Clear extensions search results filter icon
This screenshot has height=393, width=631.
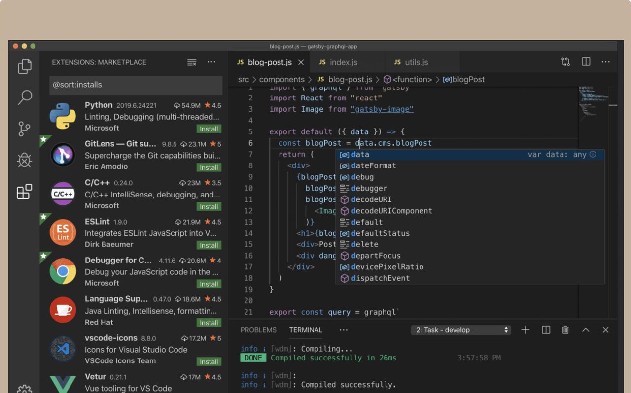point(192,62)
